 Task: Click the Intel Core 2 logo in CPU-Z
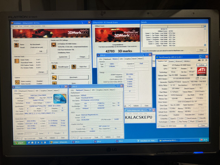(x=60, y=99)
